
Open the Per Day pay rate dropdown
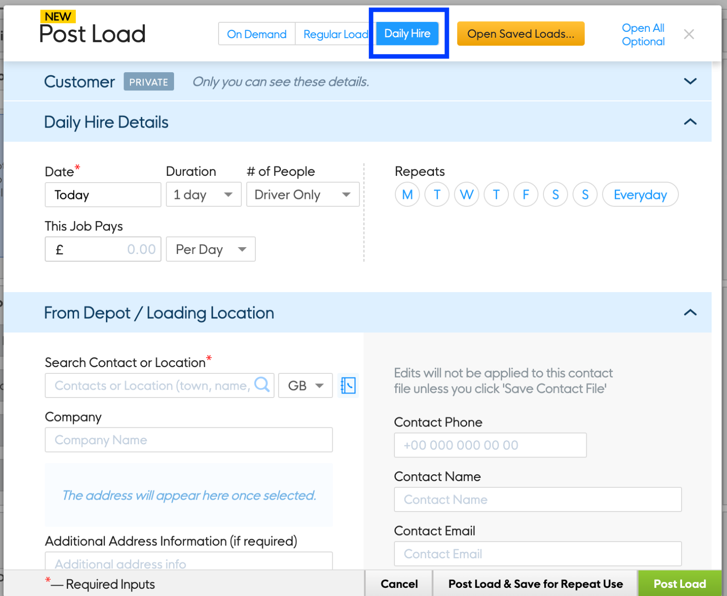[210, 249]
